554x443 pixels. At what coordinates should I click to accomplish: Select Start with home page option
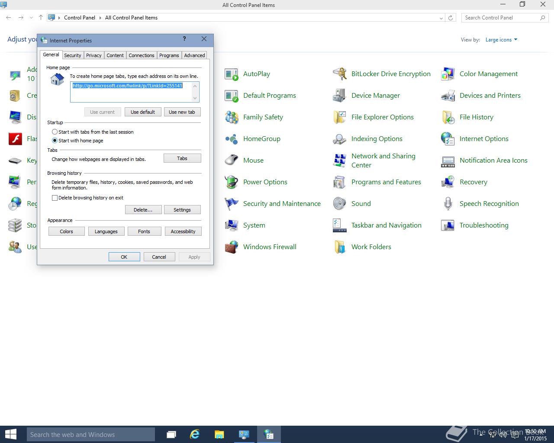click(55, 141)
